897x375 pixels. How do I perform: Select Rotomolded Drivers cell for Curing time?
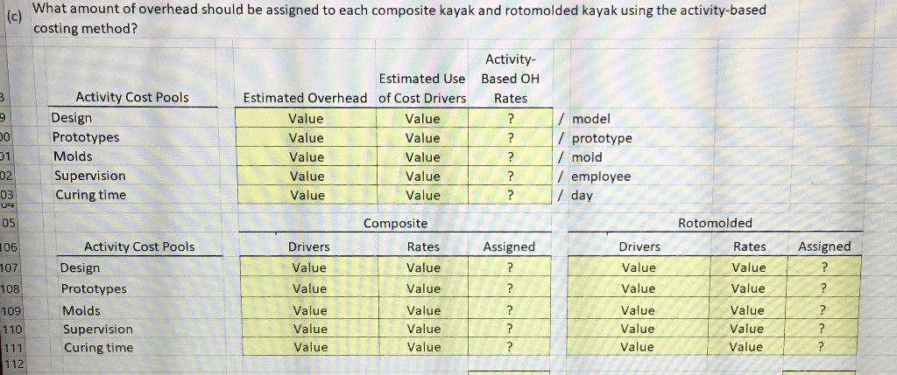[x=639, y=346]
